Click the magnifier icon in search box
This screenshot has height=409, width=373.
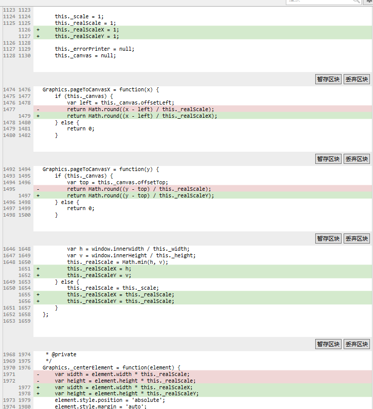356,2
